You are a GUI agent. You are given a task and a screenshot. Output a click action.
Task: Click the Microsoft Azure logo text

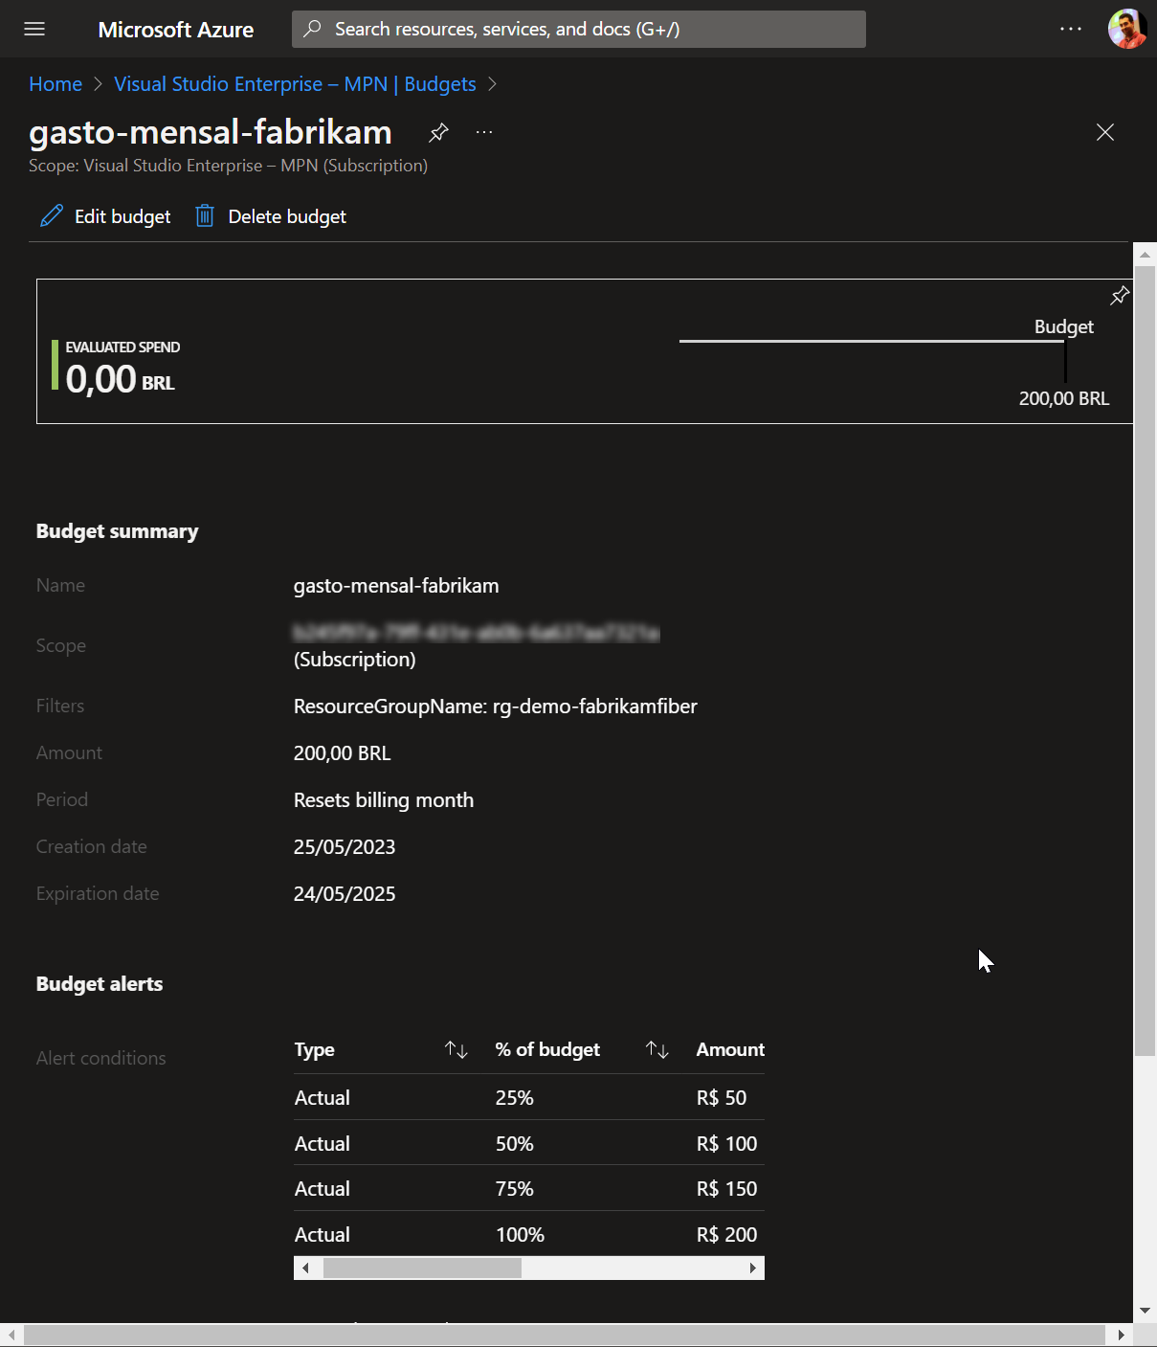pos(176,30)
